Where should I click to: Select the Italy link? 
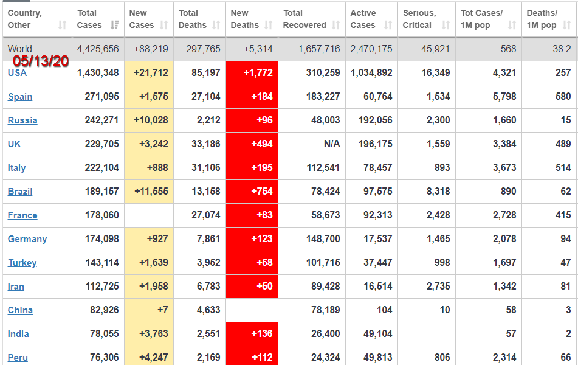16,168
